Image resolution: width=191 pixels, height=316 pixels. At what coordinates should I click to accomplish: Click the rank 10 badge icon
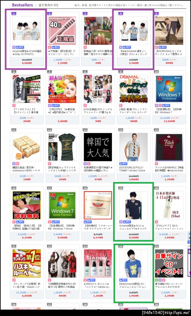pyautogui.click(x=157, y=72)
